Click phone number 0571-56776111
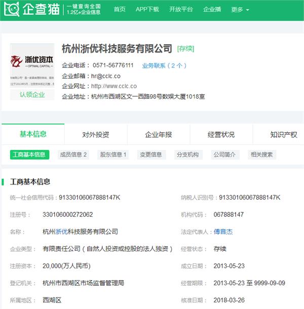This screenshot has height=309, width=304. click(113, 65)
